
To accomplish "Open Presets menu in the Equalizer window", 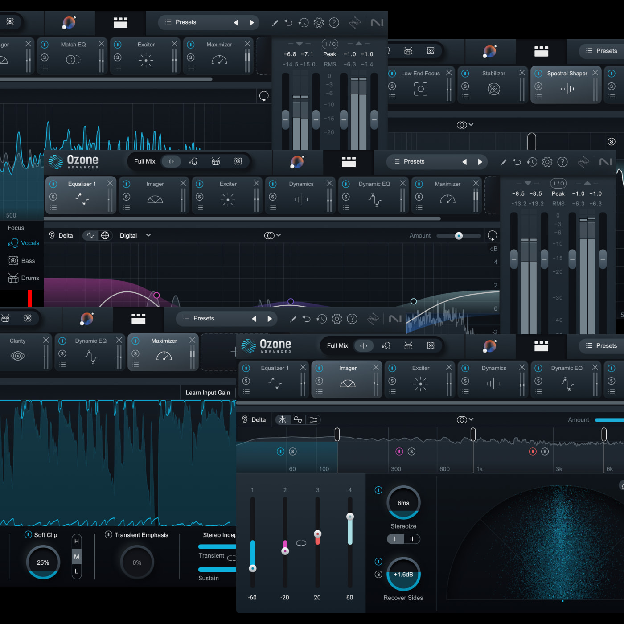I will click(409, 161).
